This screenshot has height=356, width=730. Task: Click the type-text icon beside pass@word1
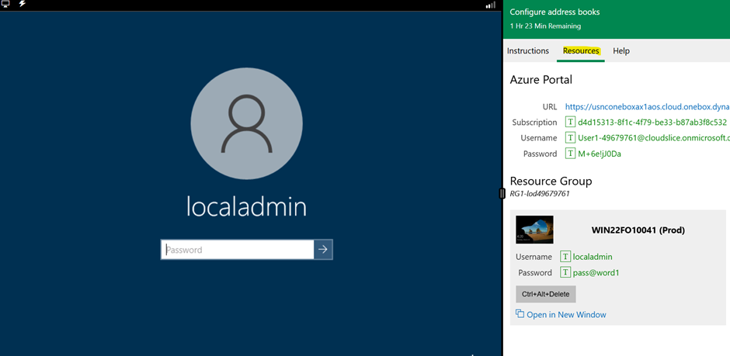click(565, 273)
